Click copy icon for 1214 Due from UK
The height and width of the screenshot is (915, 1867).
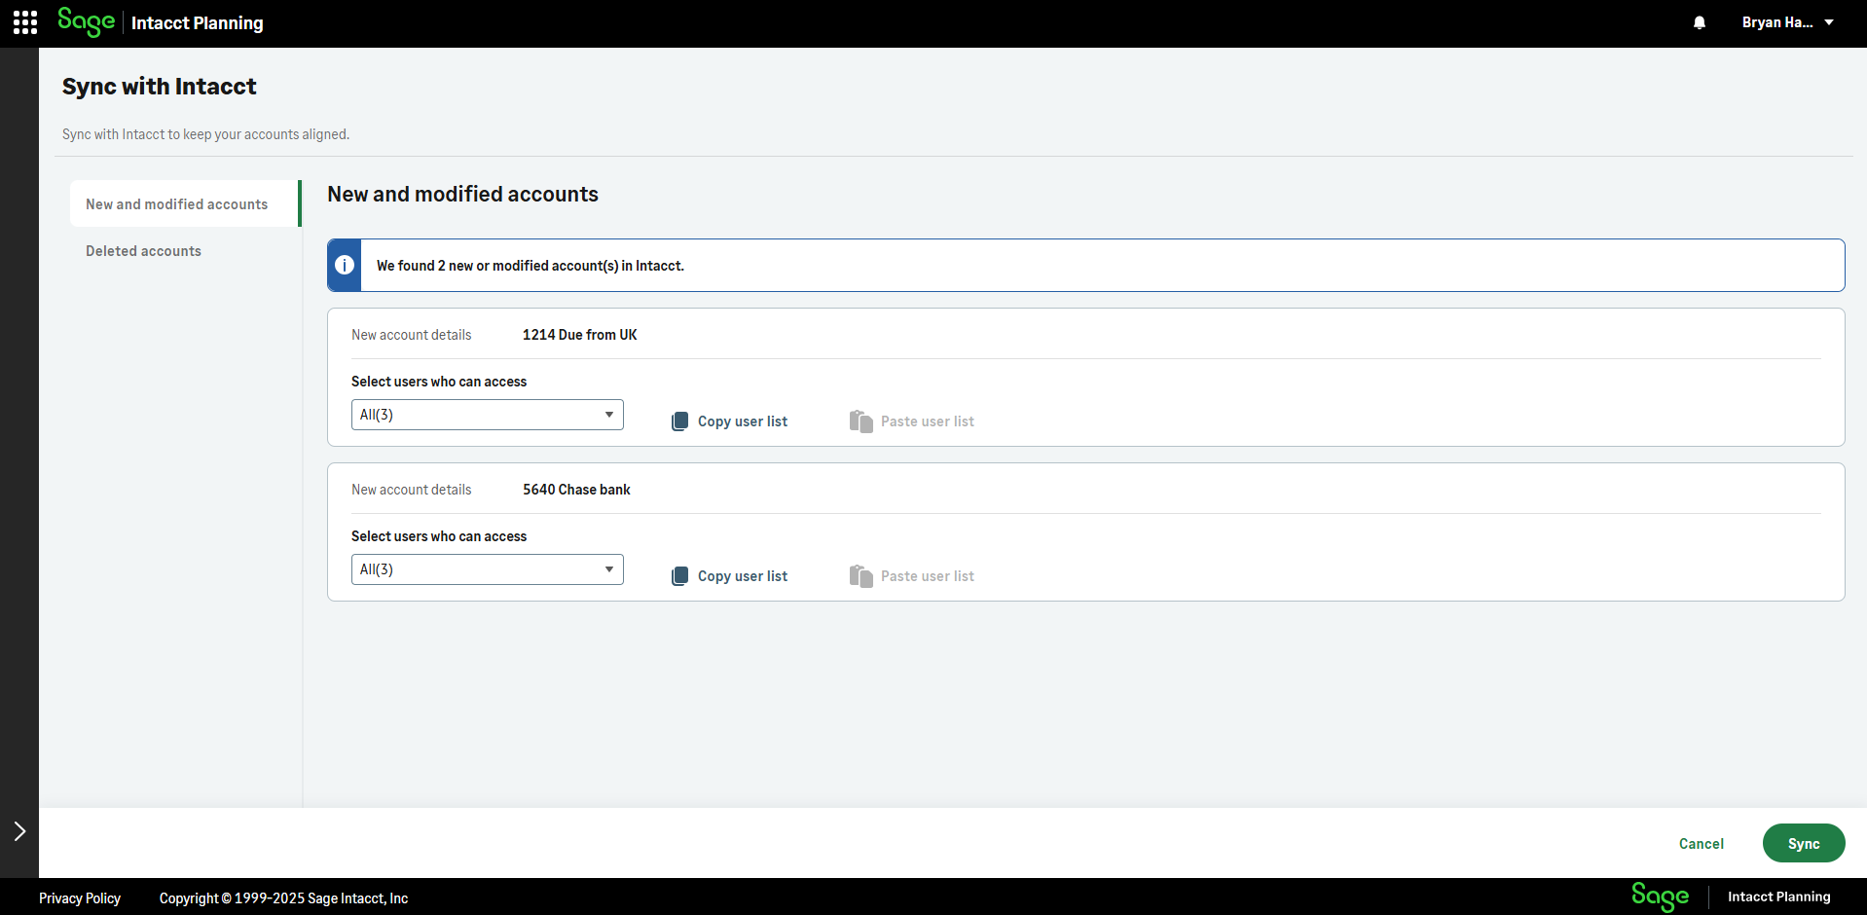(x=680, y=421)
